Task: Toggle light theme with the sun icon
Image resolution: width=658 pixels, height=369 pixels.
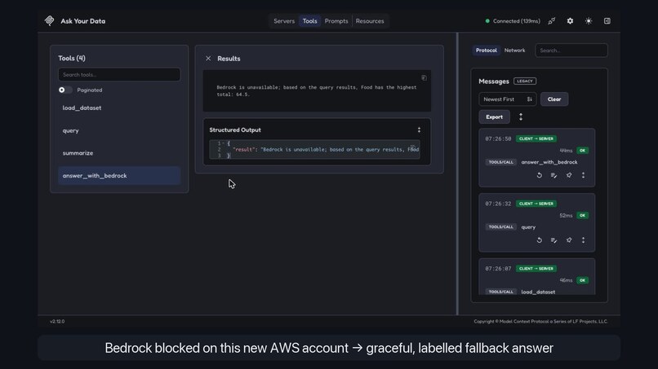Action: coord(589,21)
